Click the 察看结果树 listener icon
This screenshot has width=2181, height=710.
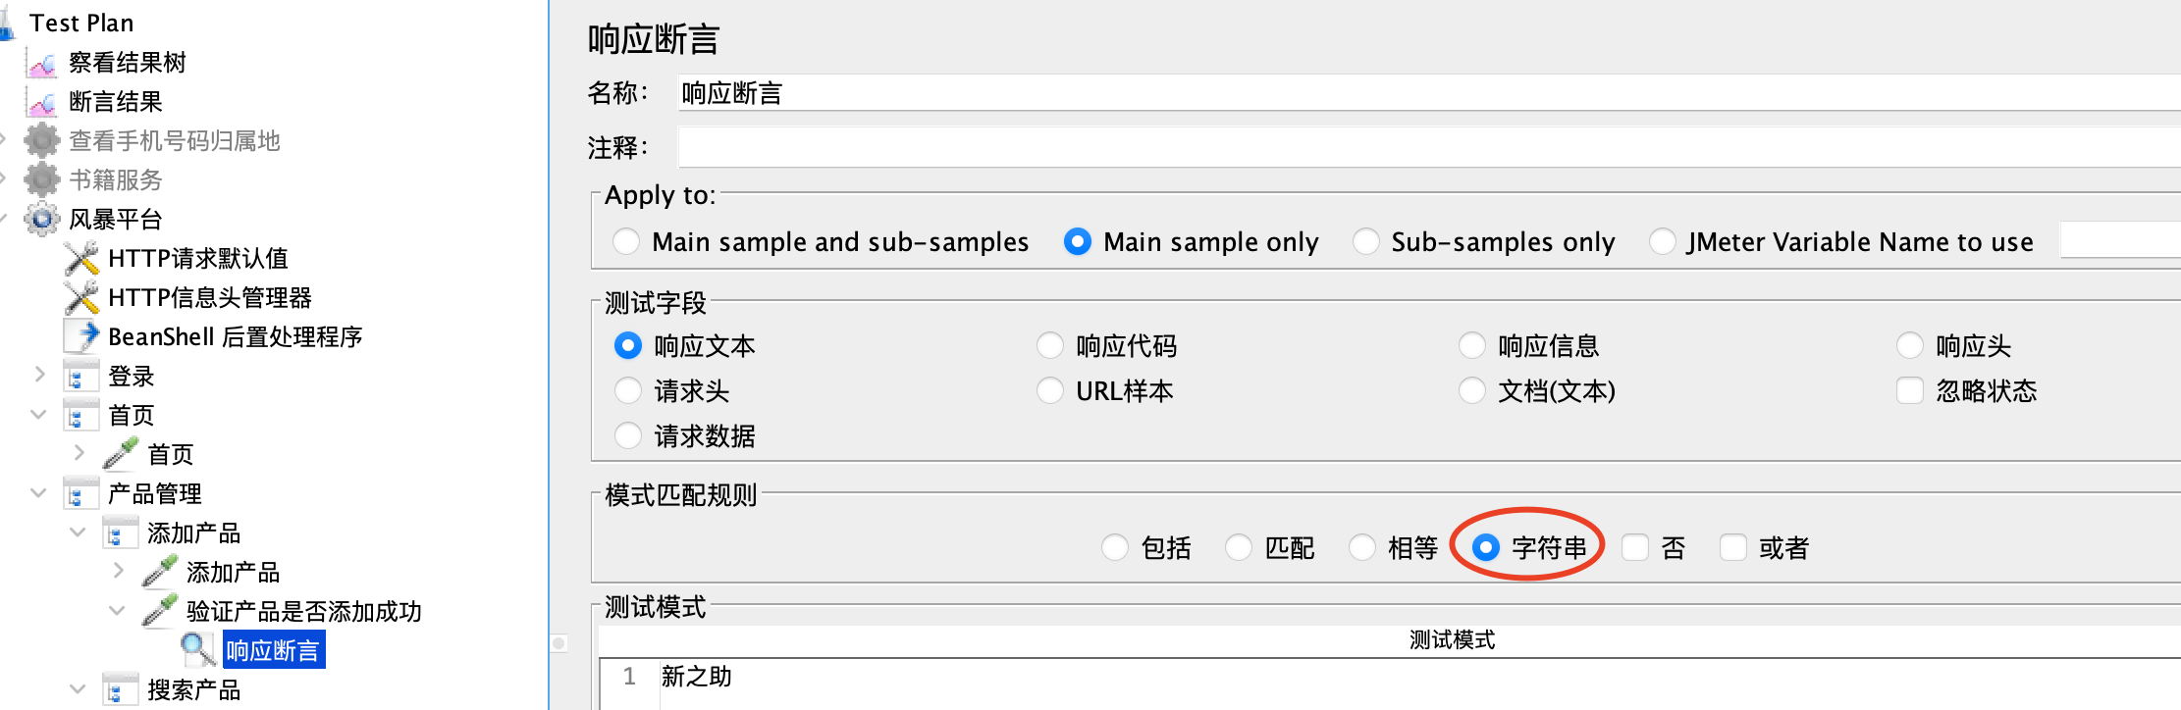tap(42, 64)
